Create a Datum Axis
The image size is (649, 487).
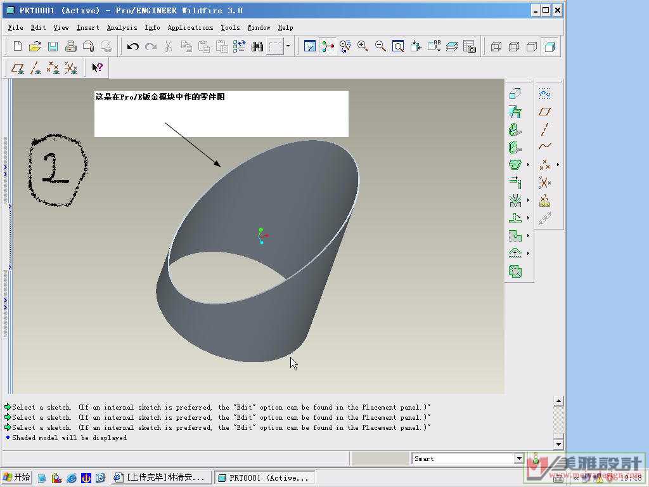544,129
